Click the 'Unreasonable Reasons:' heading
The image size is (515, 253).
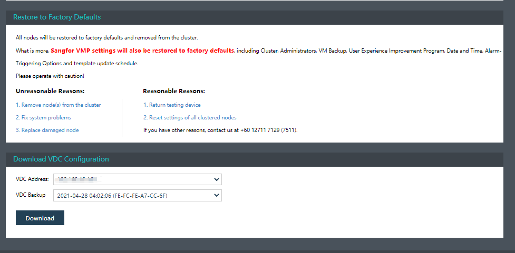click(50, 91)
